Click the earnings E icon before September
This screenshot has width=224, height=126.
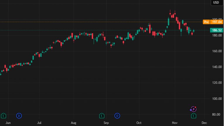pos(102,116)
